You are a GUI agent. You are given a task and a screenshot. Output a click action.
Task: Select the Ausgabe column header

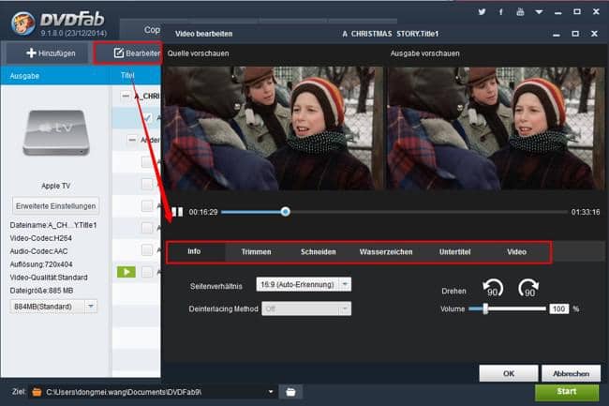pyautogui.click(x=24, y=76)
